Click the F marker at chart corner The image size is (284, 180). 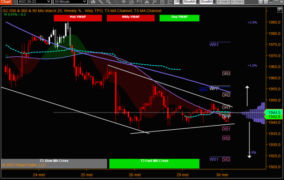[x=279, y=10]
